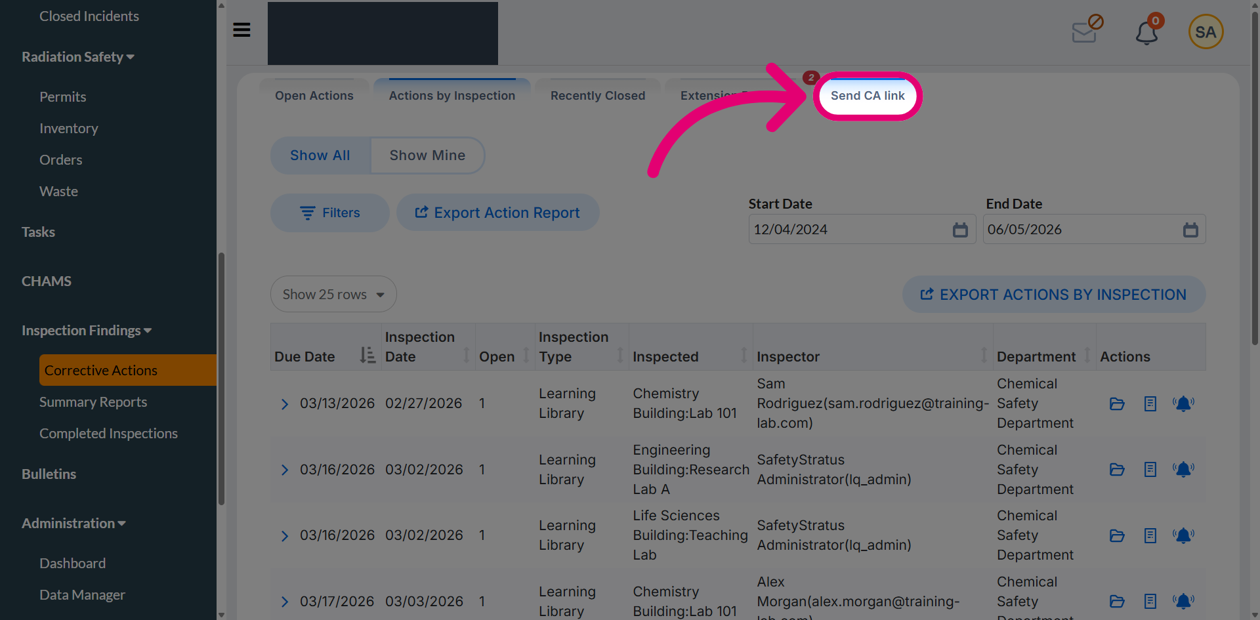This screenshot has height=620, width=1260.
Task: Collapse Administration sidebar section
Action: tap(73, 524)
